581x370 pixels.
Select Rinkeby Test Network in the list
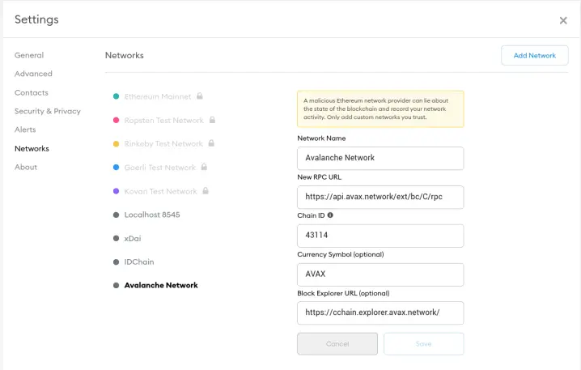[163, 144]
